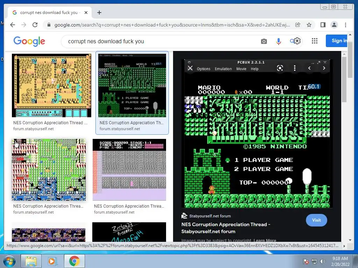Open 'NES Corruption Appreciation Thread' preview title
358x268 pixels.
tap(226, 228)
